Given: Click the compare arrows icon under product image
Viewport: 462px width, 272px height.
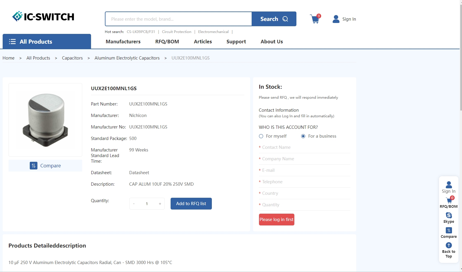Looking at the screenshot, I should click(x=34, y=166).
